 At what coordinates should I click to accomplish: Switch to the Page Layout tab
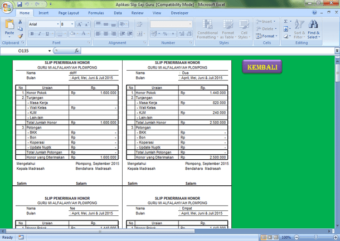69,13
